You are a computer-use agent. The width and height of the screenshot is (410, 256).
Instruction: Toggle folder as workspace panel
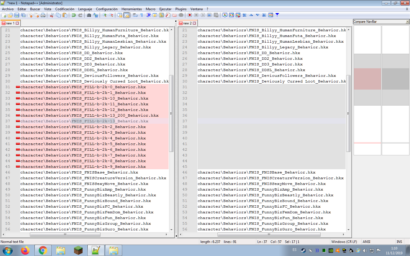(x=175, y=15)
